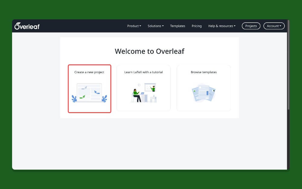The image size is (302, 189).
Task: Click the Browse templates document stack illustration
Action: coord(204,92)
